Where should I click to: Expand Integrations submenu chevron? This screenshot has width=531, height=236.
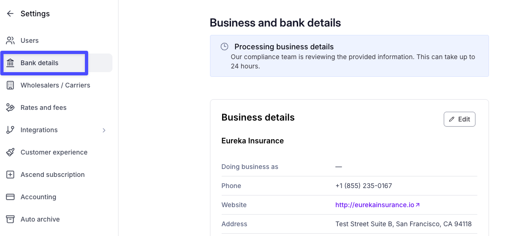pyautogui.click(x=104, y=130)
